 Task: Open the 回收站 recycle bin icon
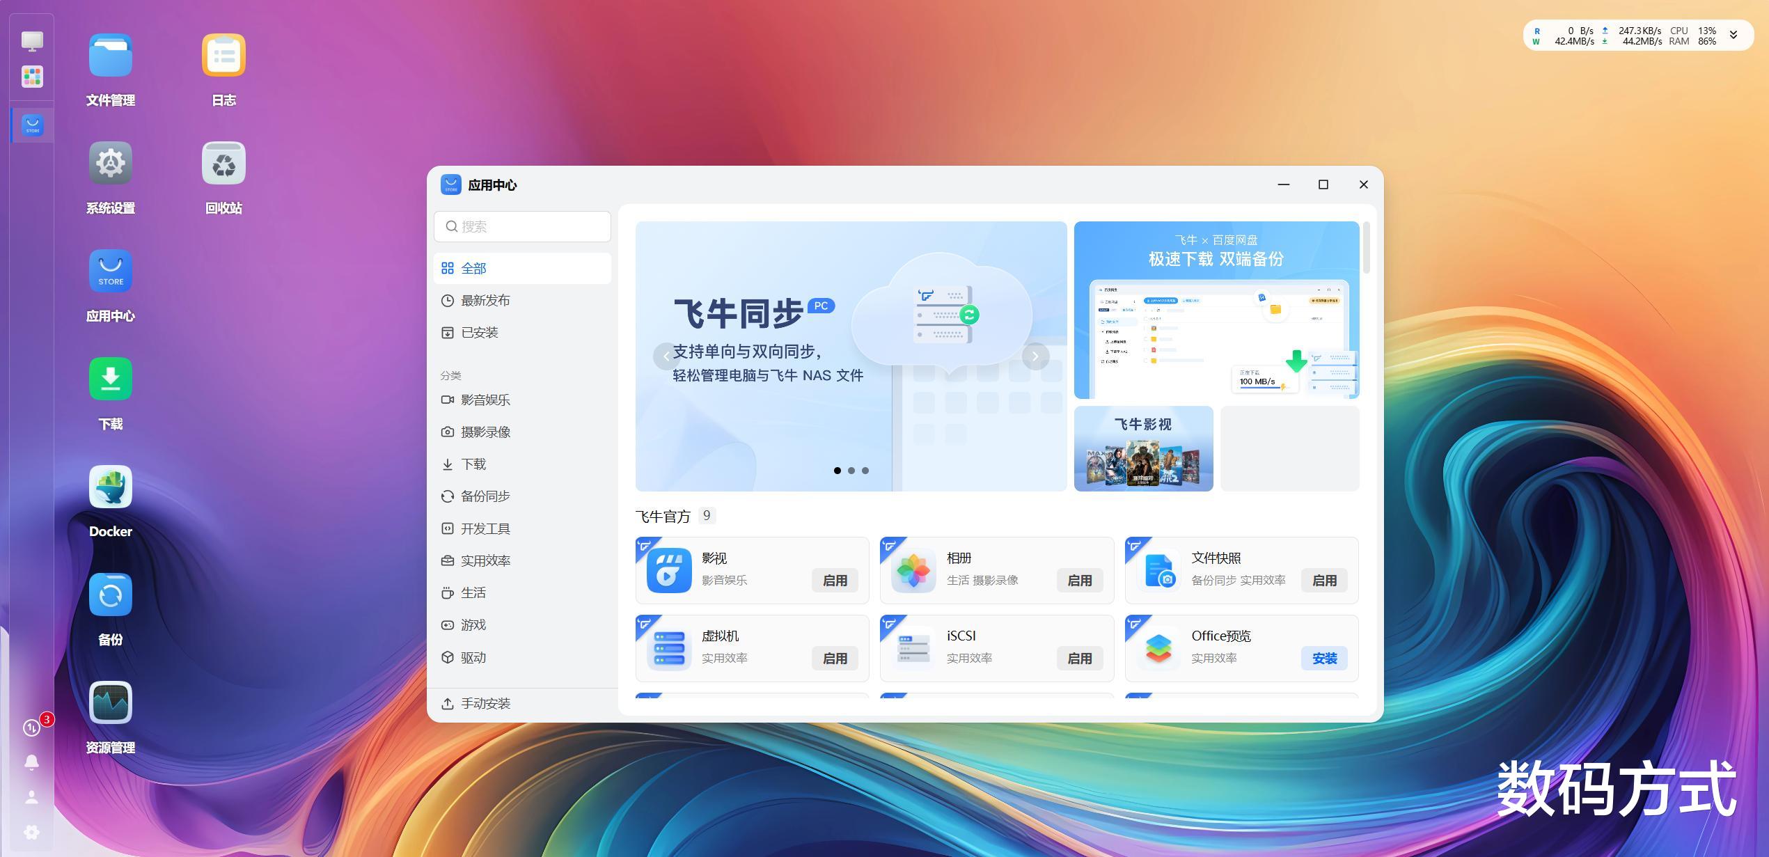click(x=223, y=164)
